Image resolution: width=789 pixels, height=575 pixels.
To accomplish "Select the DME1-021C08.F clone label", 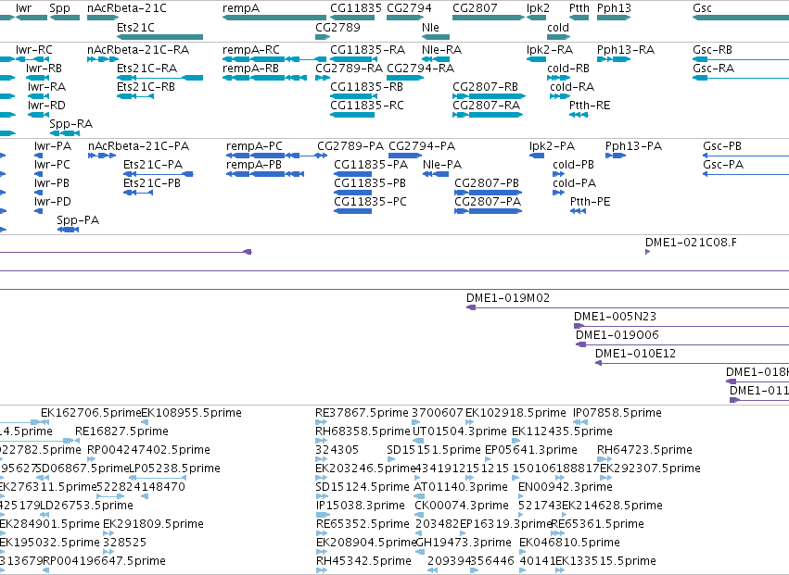I will click(691, 243).
